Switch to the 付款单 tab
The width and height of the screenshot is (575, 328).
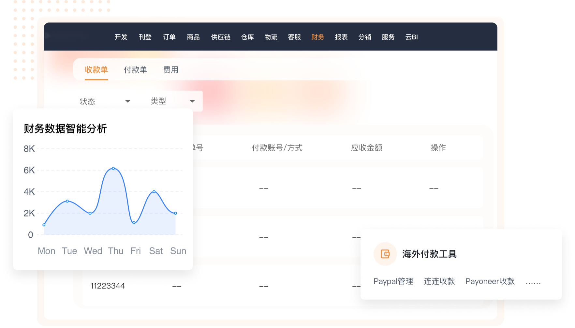pyautogui.click(x=135, y=70)
